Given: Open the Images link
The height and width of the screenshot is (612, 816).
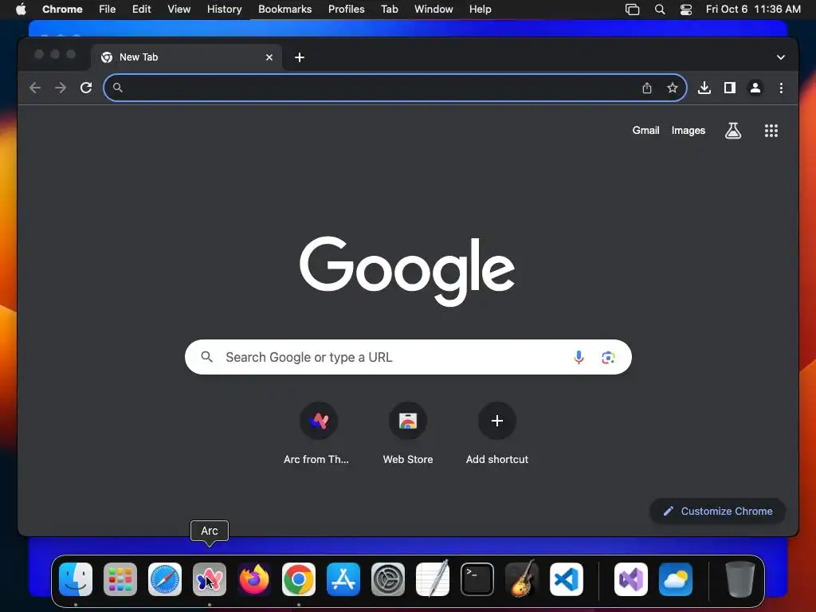Looking at the screenshot, I should click(x=688, y=131).
